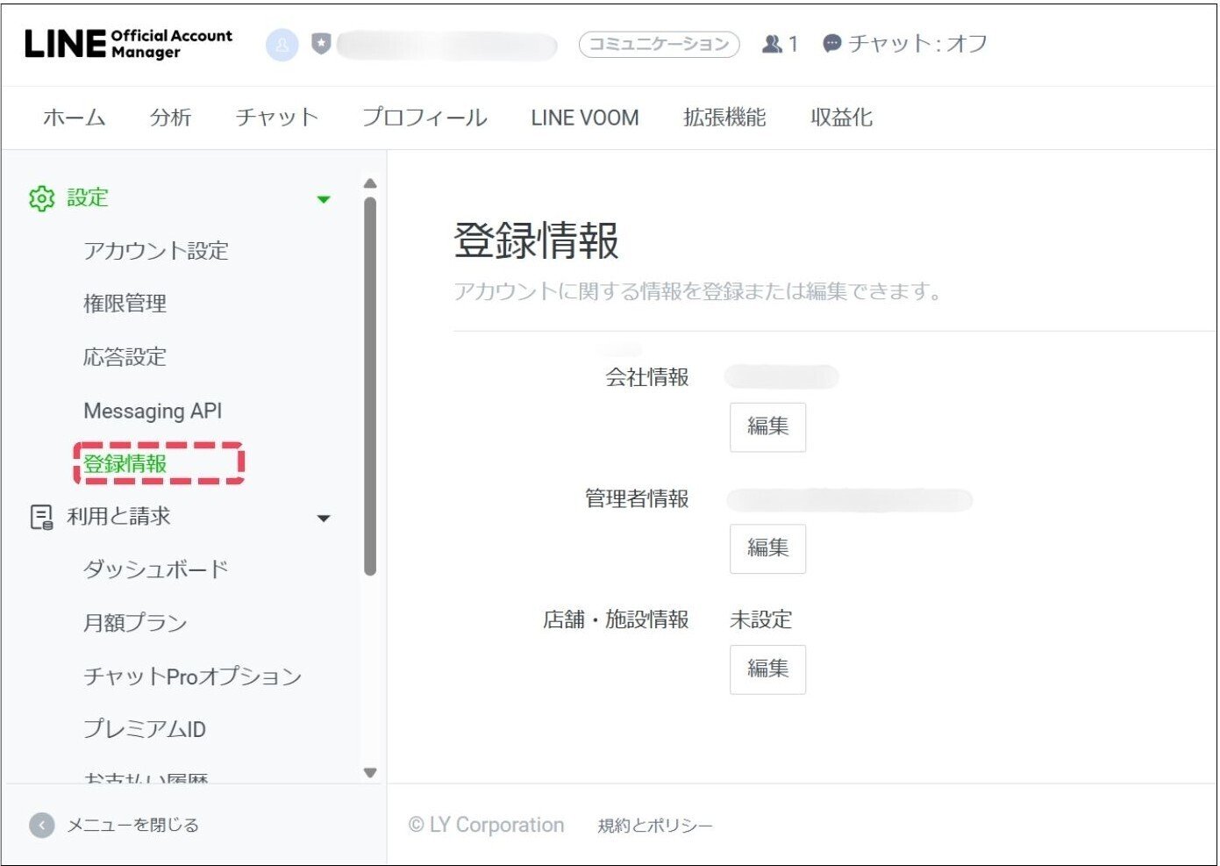Click the LINE Official Account Manager logo

[127, 42]
